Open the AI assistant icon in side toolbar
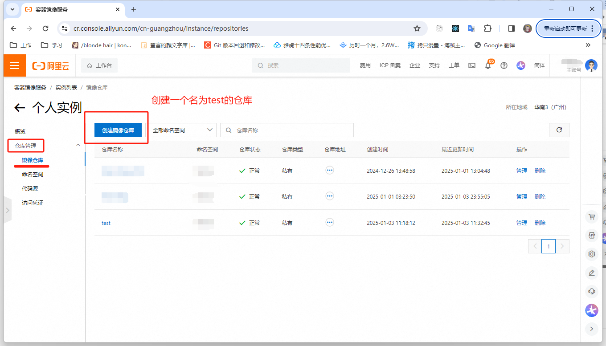606x346 pixels. 592,310
